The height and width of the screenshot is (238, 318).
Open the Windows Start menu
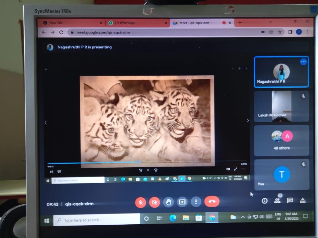47,221
